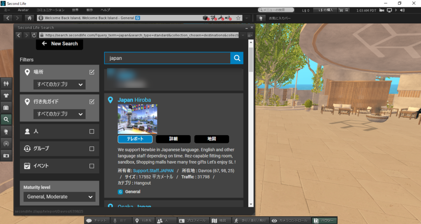
Task: Toggle the search magnifier icon in sidebar
Action: pyautogui.click(x=6, y=120)
